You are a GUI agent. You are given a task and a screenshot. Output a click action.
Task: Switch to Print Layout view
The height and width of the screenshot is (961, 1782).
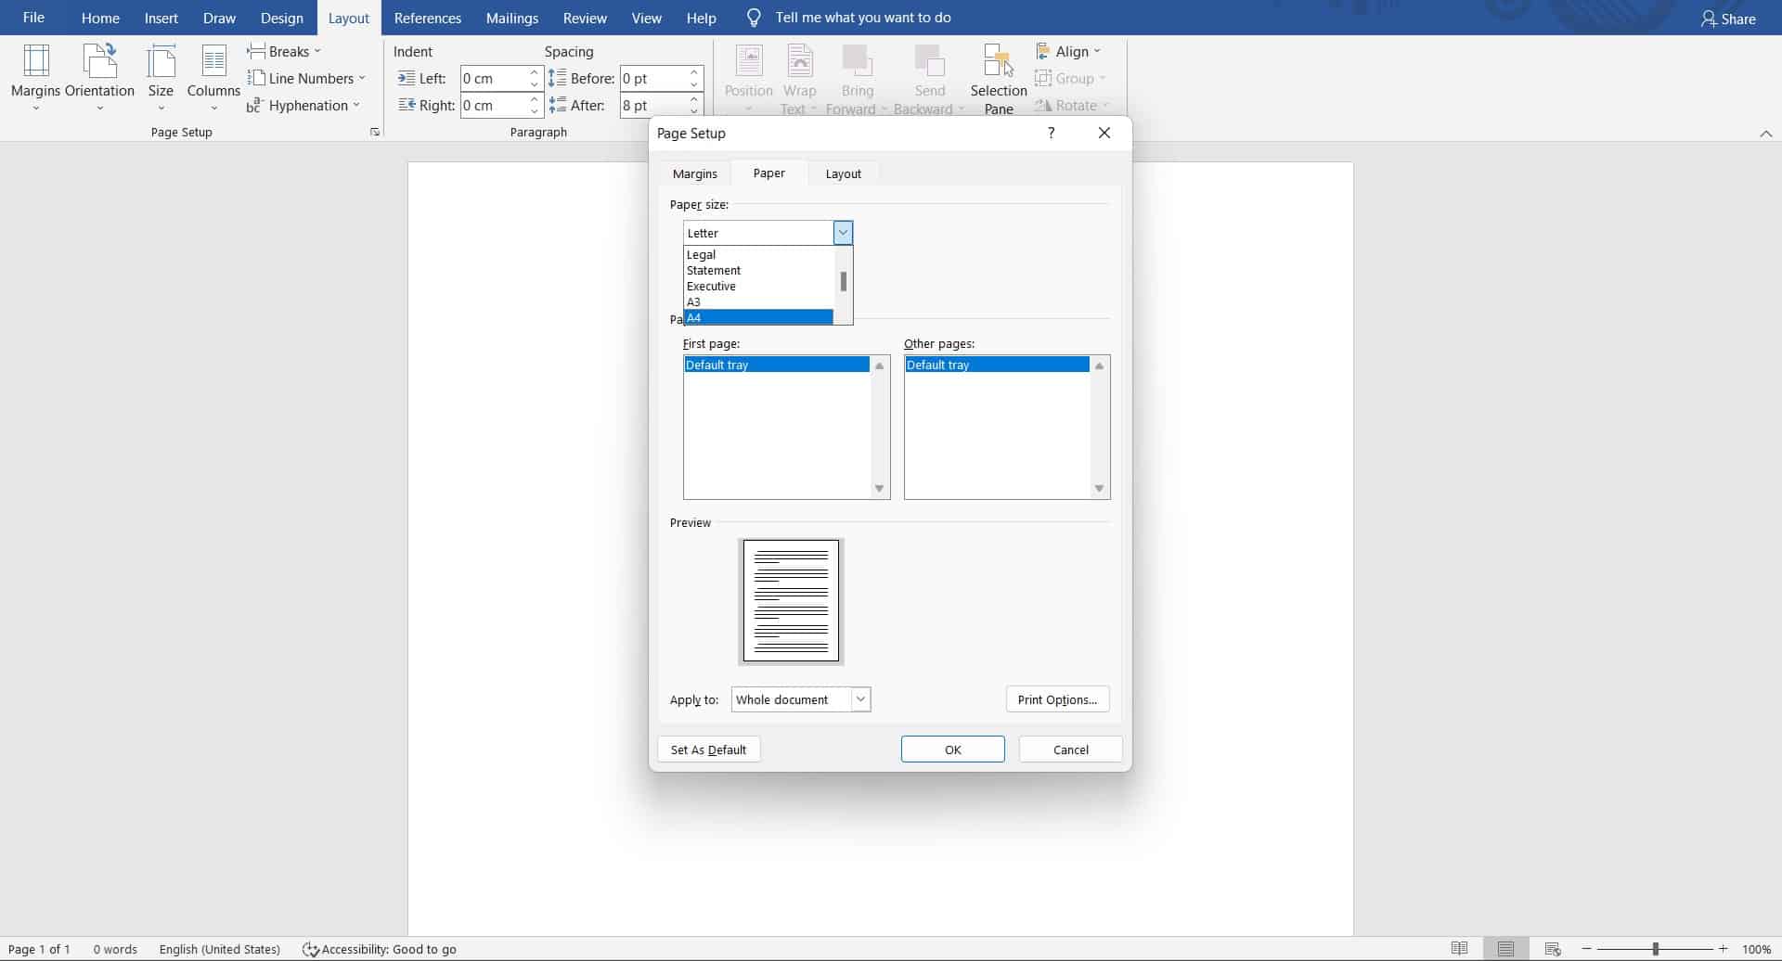(1505, 949)
